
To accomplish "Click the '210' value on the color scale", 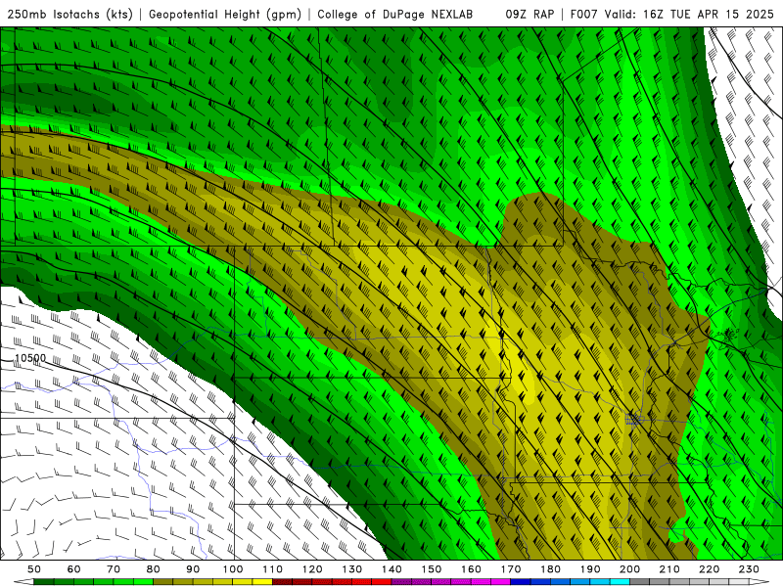I will pyautogui.click(x=669, y=569).
